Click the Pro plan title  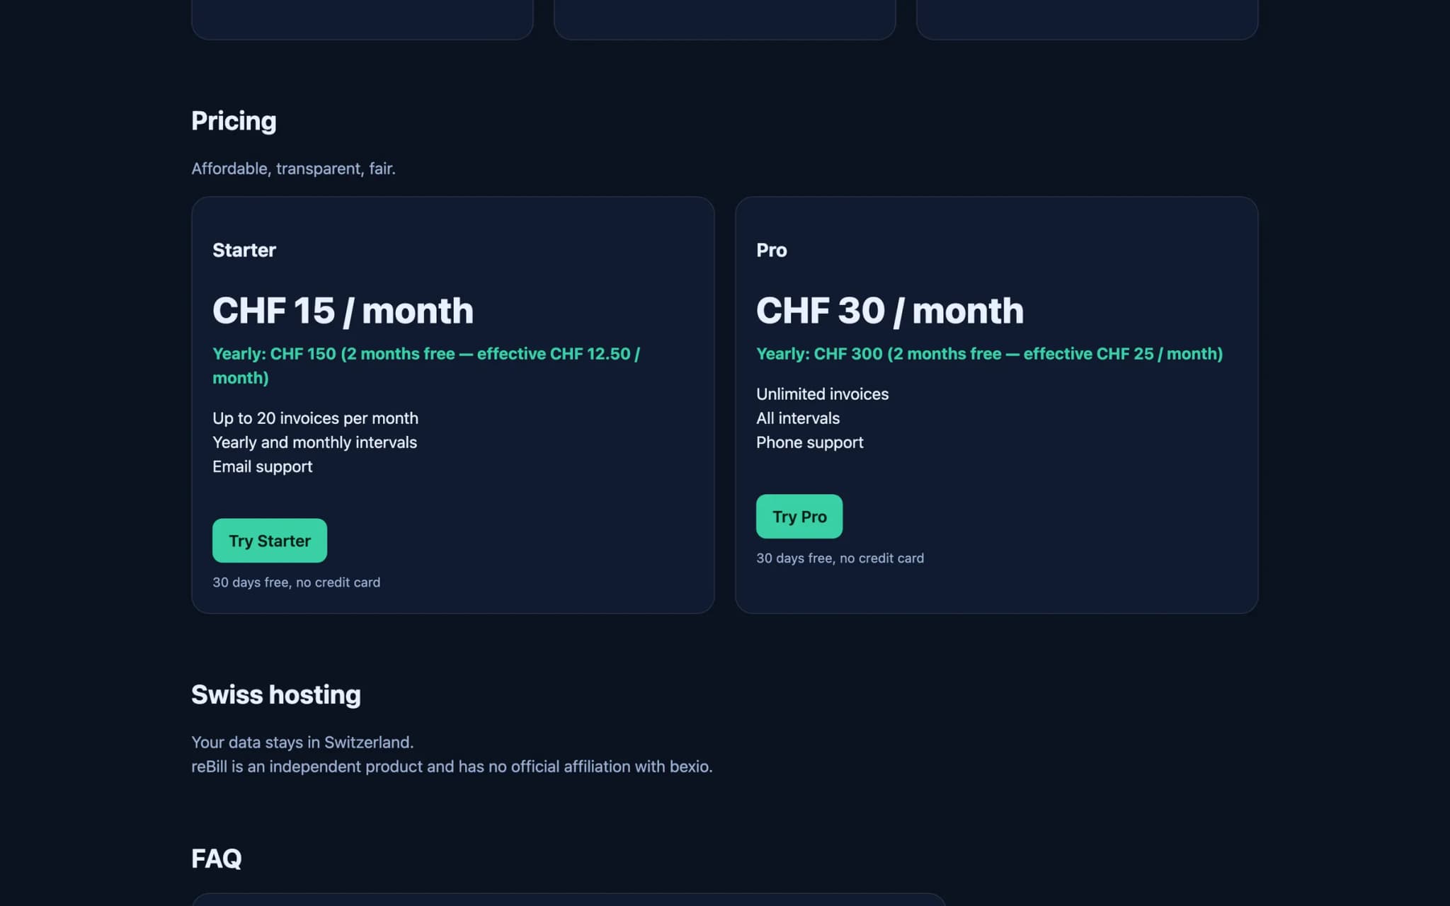point(772,250)
